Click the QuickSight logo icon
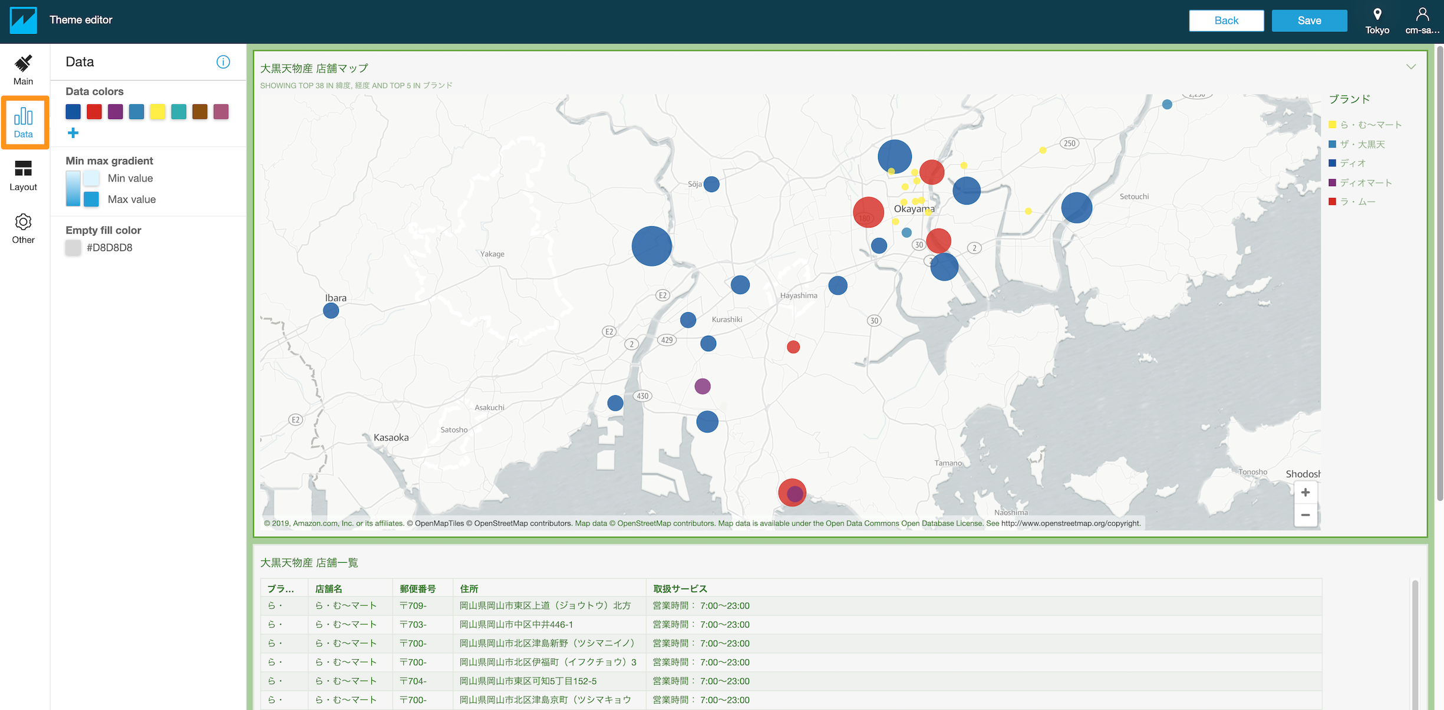The height and width of the screenshot is (710, 1444). [x=24, y=20]
